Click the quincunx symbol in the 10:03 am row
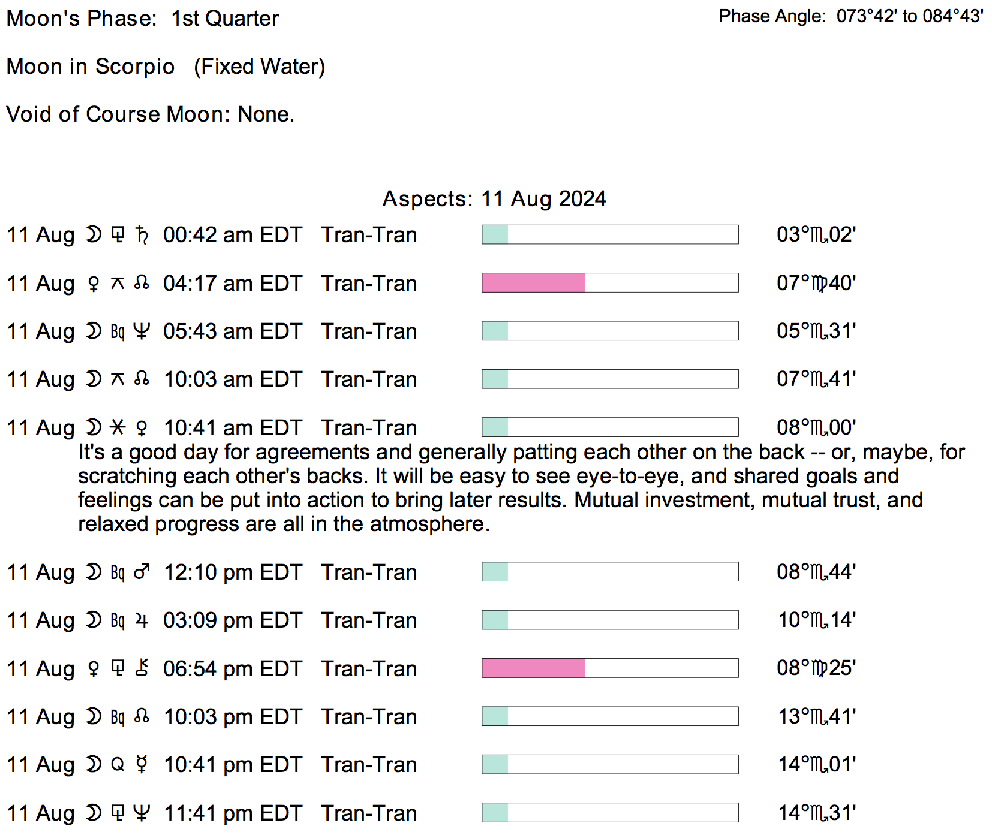992x838 pixels. (118, 379)
